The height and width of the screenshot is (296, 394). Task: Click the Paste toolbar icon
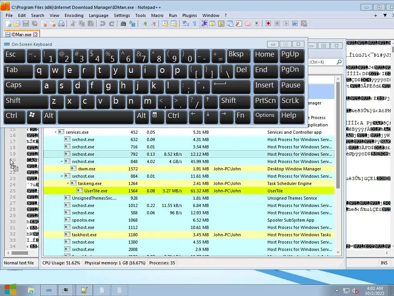[91, 24]
